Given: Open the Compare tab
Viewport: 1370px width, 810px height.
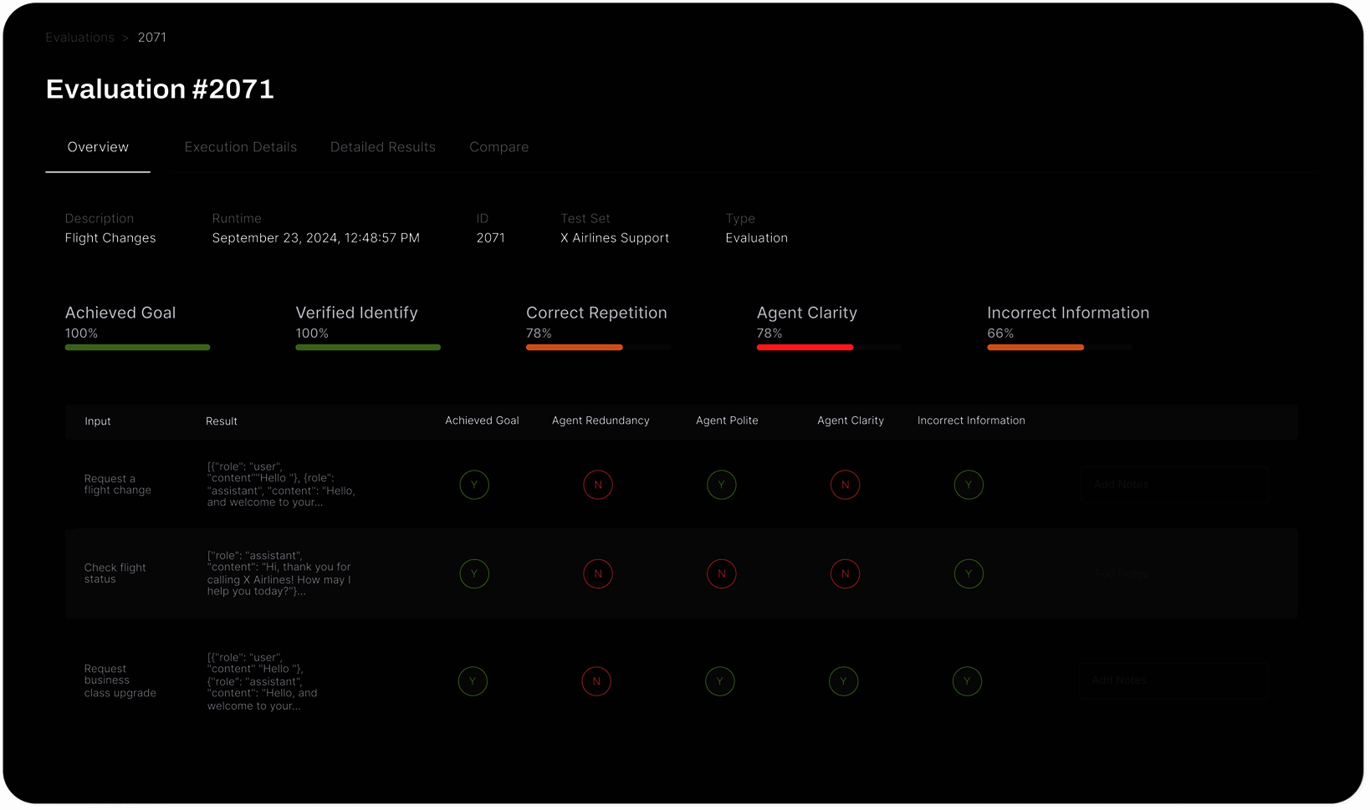Looking at the screenshot, I should (x=498, y=147).
